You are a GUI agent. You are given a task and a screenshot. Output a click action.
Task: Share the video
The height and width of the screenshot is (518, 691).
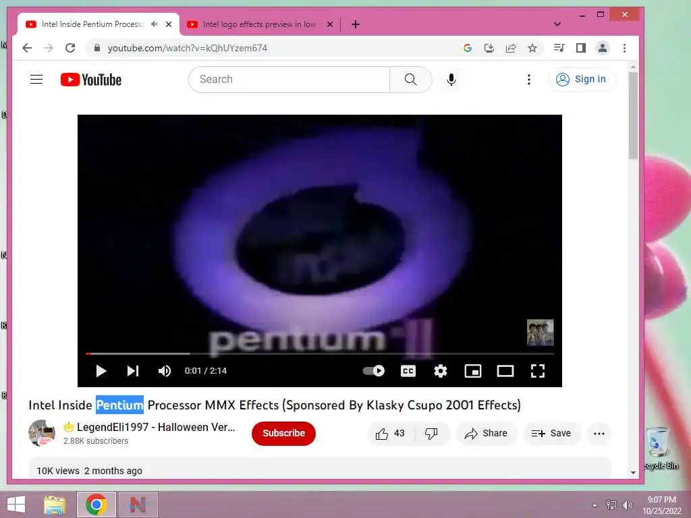point(486,434)
